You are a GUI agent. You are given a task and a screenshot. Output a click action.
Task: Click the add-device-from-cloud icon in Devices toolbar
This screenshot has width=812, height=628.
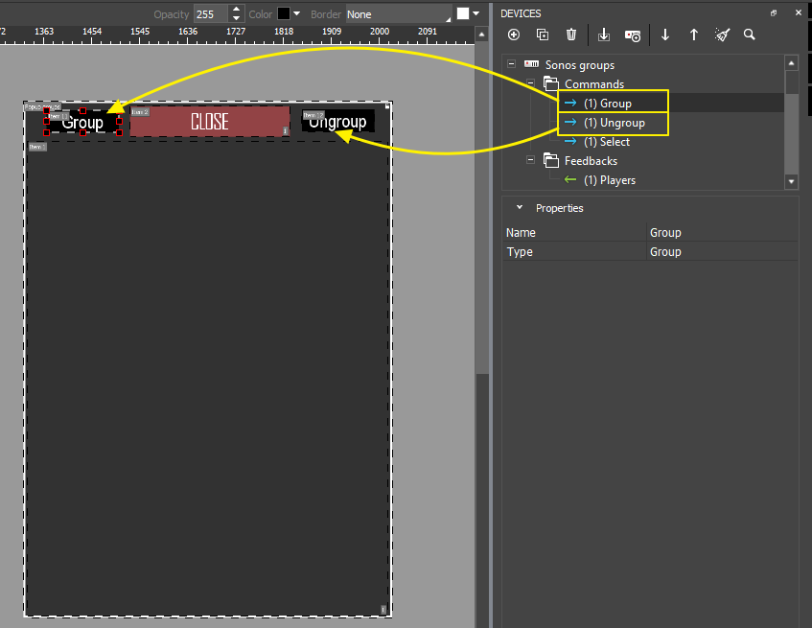(633, 35)
